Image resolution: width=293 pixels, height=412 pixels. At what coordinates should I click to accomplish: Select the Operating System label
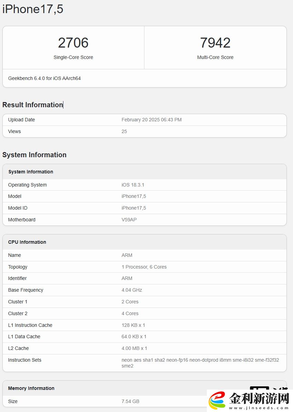tap(27, 185)
